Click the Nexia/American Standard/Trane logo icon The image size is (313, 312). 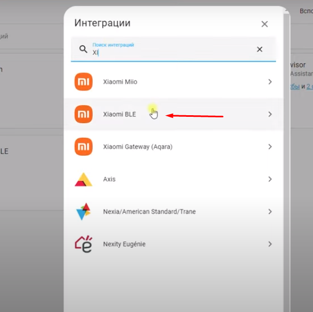tap(83, 212)
